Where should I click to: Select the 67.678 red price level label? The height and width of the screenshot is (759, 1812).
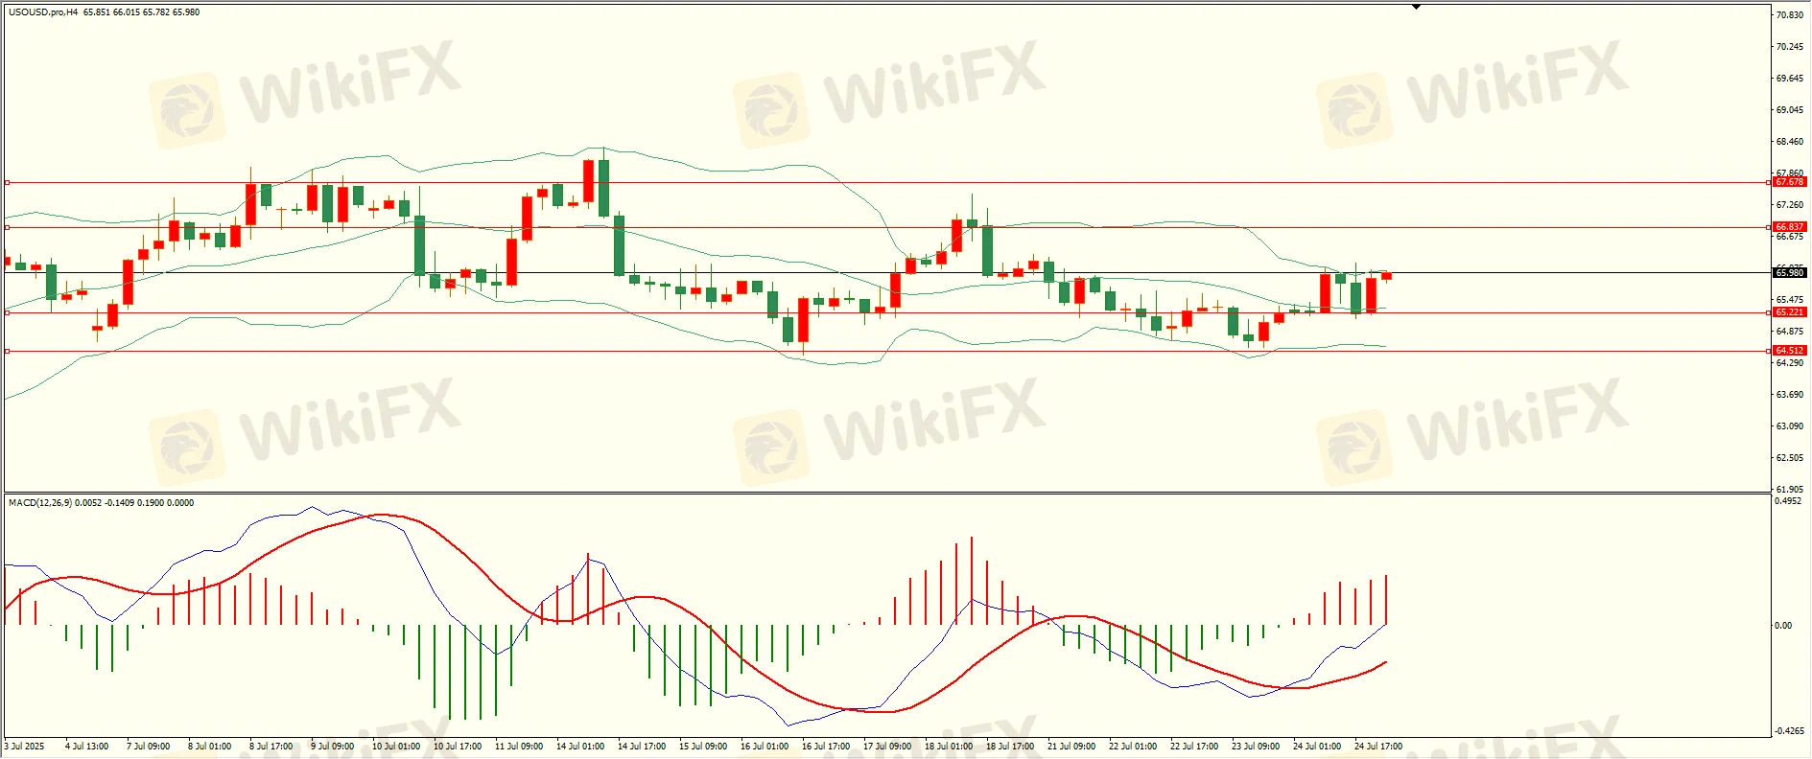pos(1789,182)
